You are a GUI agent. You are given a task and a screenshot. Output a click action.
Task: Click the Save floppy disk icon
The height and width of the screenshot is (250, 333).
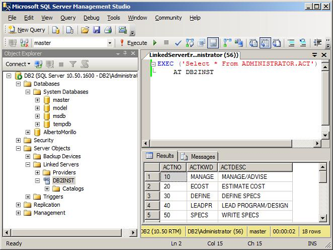pyautogui.click(x=96, y=30)
